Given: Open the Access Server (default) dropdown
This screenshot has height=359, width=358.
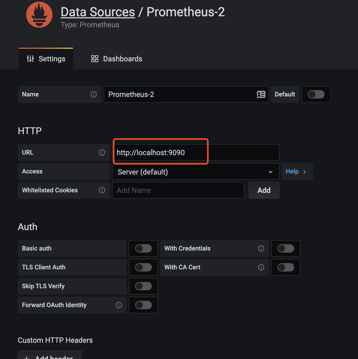Looking at the screenshot, I should click(x=196, y=172).
